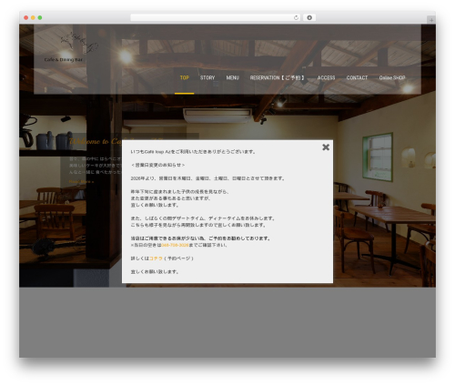This screenshot has height=385, width=455.
Task: Click the orange phone number link in popup
Action: click(x=175, y=245)
